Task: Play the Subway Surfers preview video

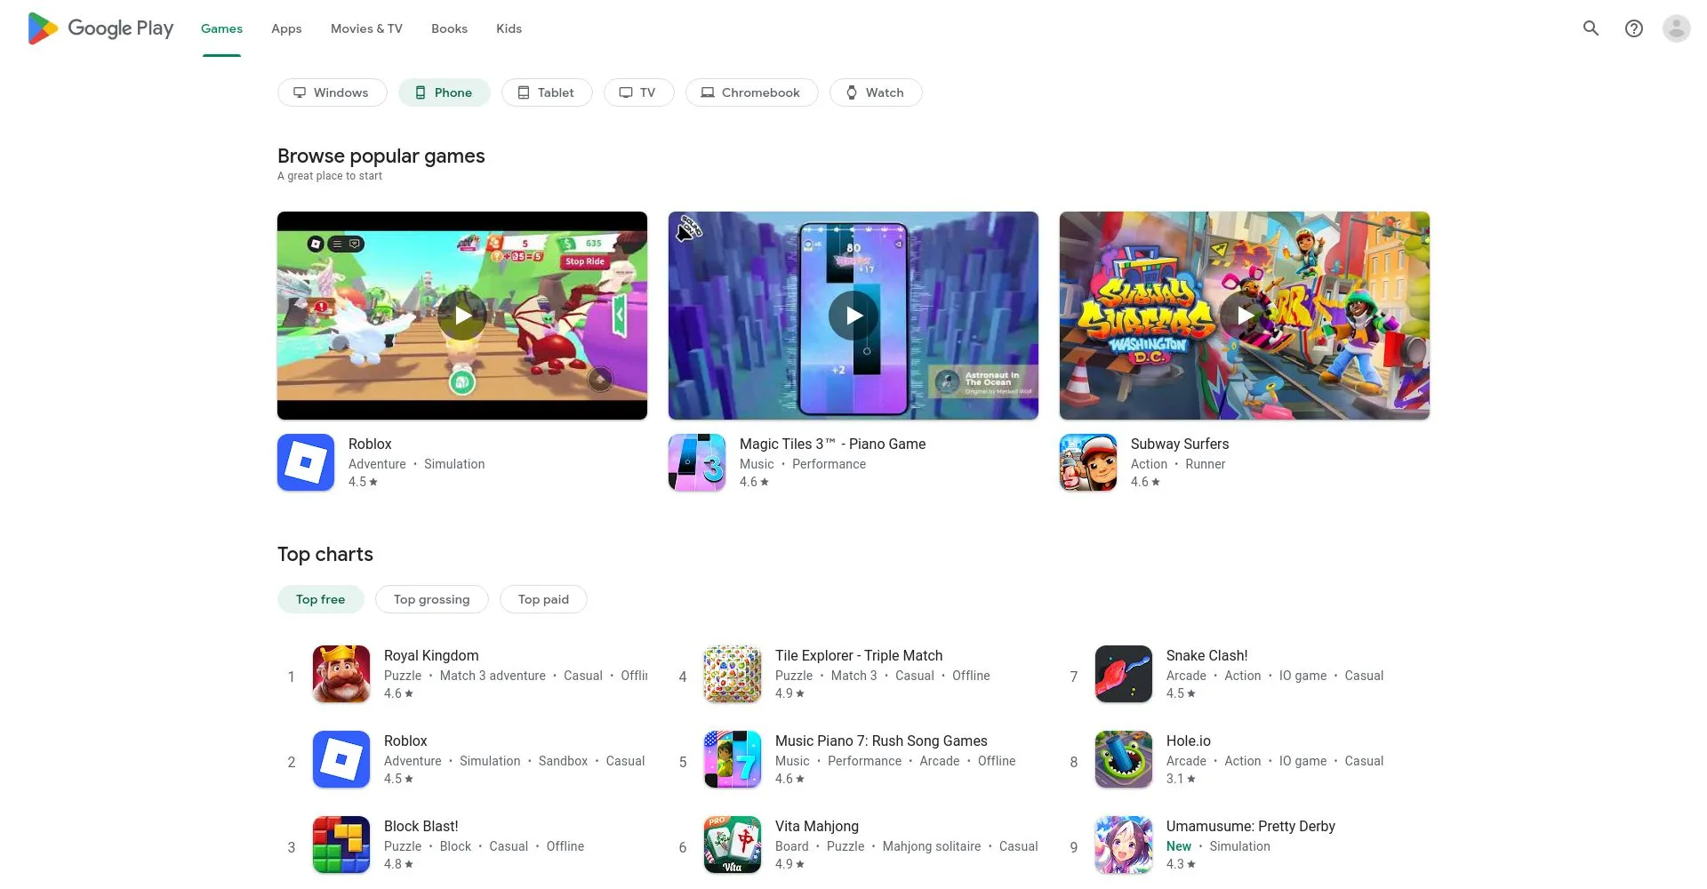Action: pos(1245,316)
